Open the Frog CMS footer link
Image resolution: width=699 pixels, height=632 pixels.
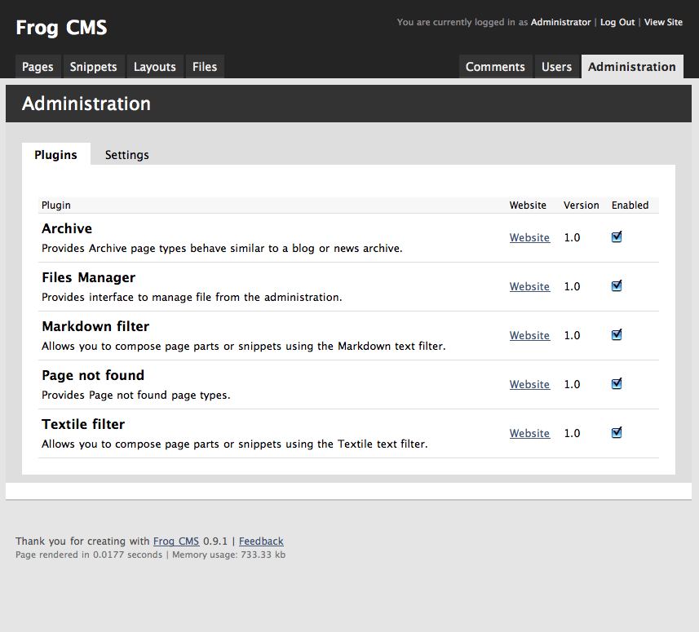(176, 541)
